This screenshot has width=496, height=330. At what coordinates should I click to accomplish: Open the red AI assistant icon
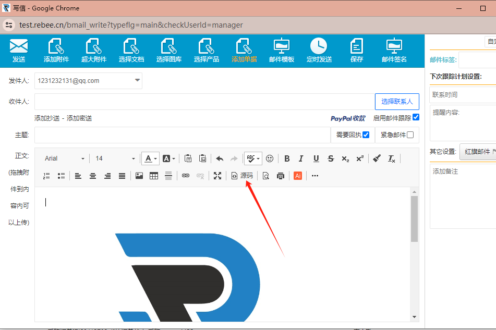[298, 176]
